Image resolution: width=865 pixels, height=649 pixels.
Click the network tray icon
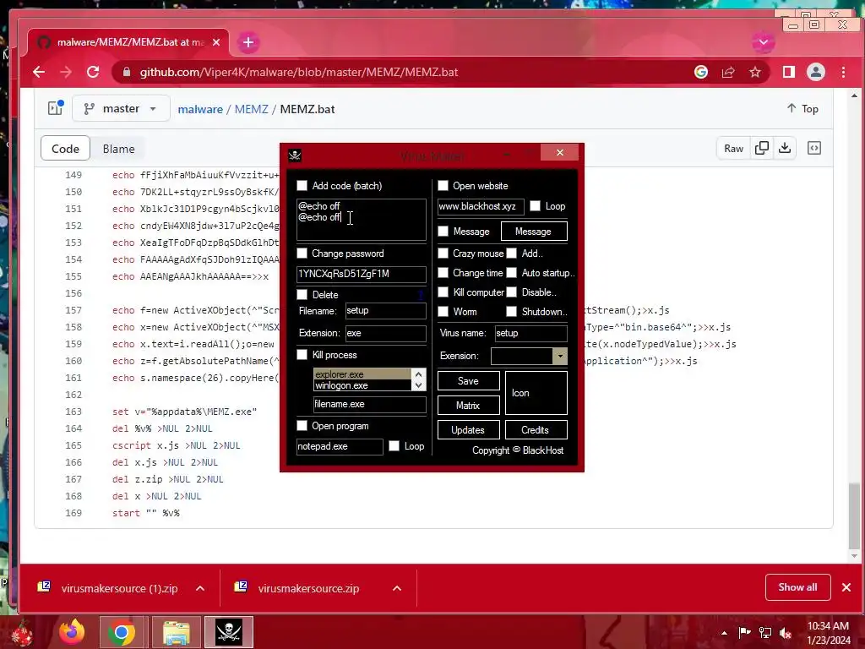point(765,633)
